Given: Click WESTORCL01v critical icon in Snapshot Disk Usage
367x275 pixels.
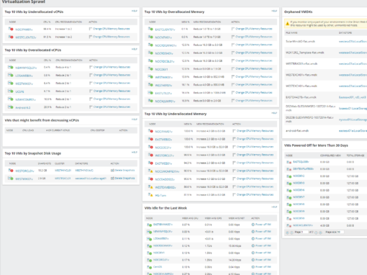Looking at the screenshot, I should pyautogui.click(x=11, y=171).
